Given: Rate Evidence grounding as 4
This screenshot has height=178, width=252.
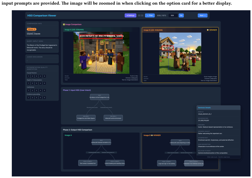Looking at the screenshot, I should coord(41,97).
